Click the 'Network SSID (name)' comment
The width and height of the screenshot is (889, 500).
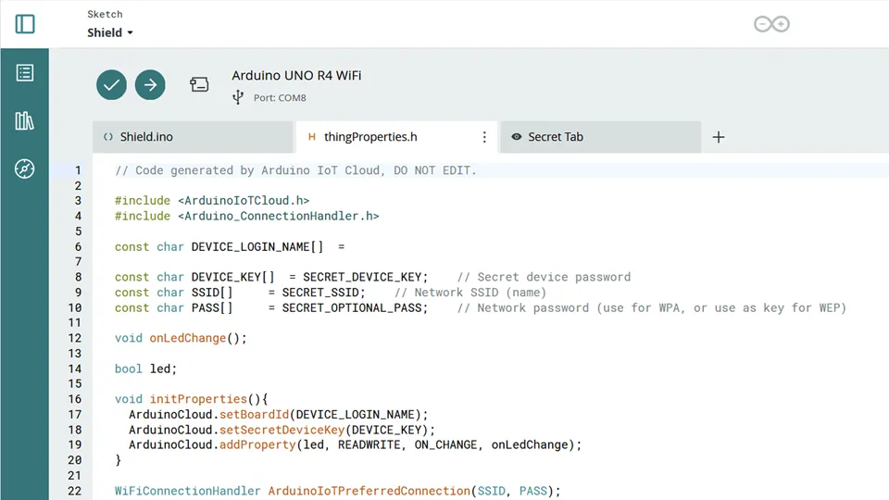(x=470, y=293)
